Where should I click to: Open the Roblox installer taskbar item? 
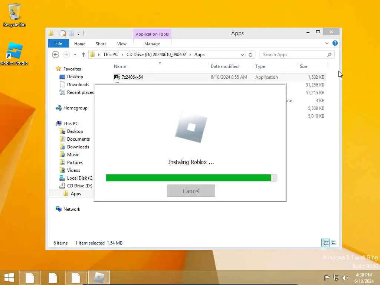(x=99, y=278)
